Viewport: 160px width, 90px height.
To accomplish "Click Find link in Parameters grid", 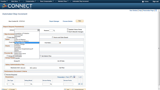I will click(67, 77).
